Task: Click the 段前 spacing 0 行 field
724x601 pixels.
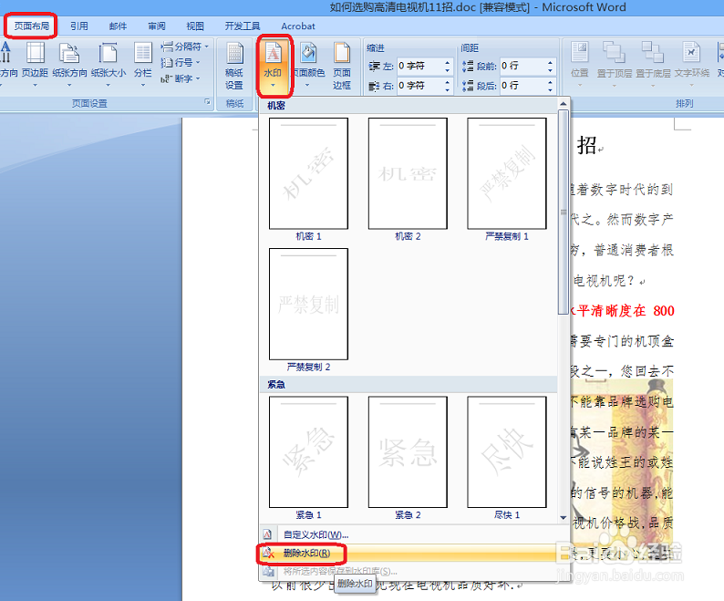Action: coord(522,66)
